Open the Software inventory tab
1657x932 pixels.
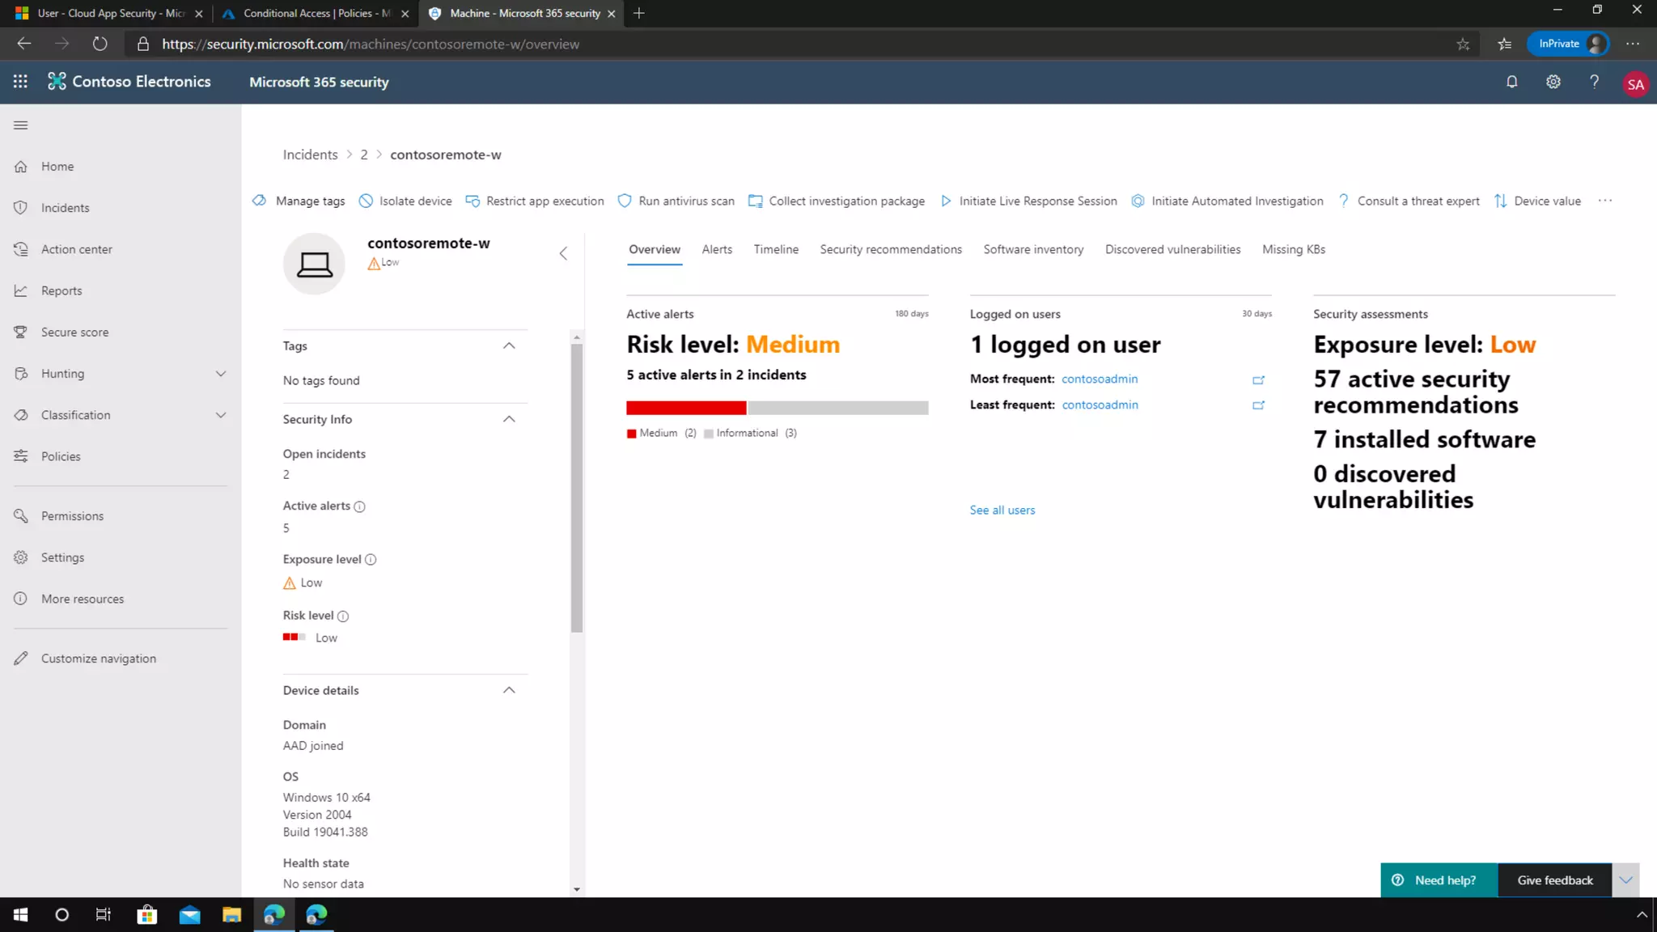[x=1032, y=249]
